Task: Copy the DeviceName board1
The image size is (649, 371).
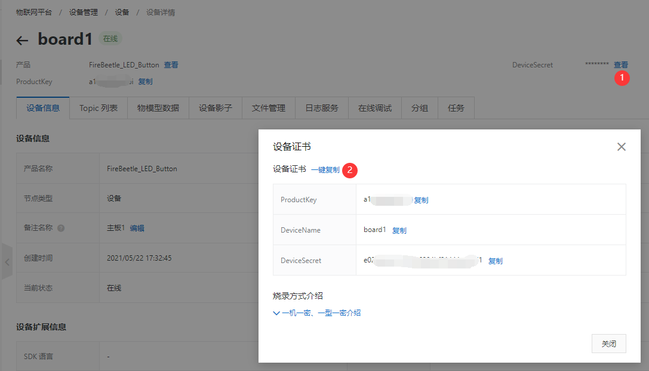Action: coord(399,230)
